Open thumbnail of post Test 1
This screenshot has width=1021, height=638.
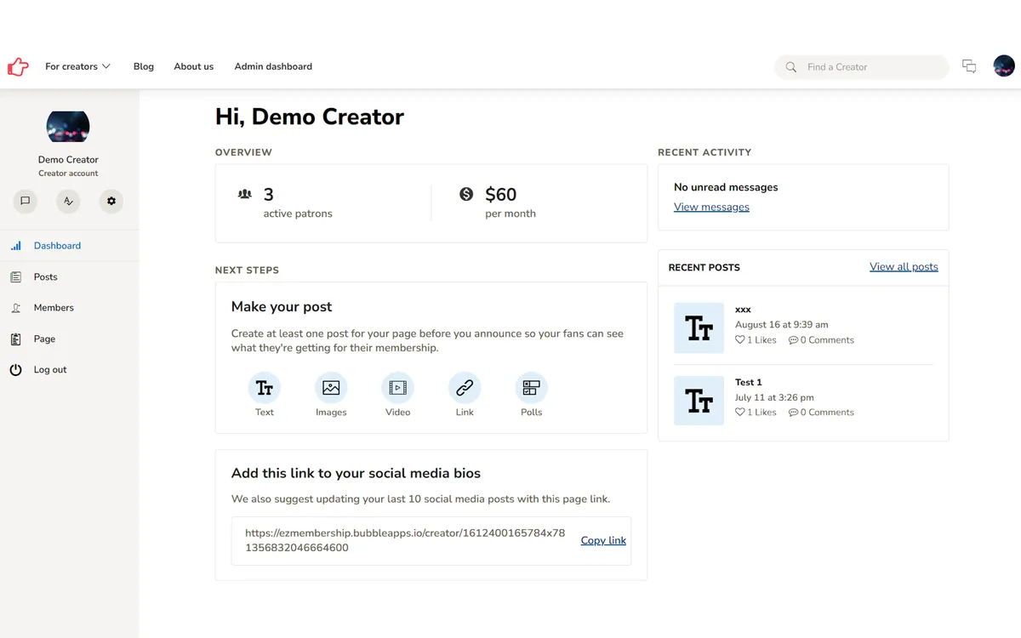click(699, 400)
